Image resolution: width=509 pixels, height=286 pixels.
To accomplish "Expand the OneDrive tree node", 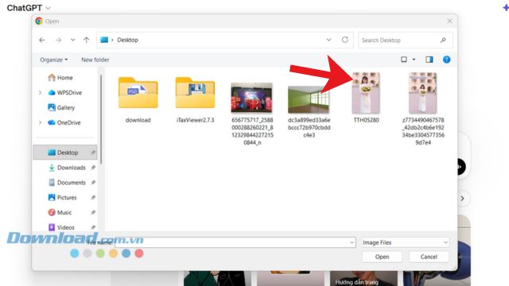I will [x=41, y=122].
